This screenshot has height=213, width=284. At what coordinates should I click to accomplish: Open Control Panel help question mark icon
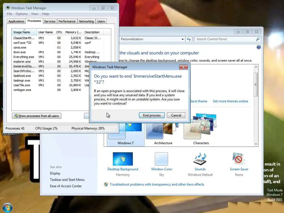(x=259, y=47)
